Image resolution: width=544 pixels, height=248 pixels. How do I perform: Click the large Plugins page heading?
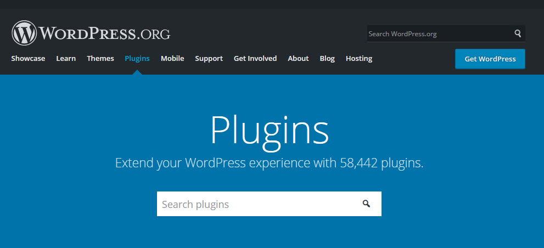point(270,130)
